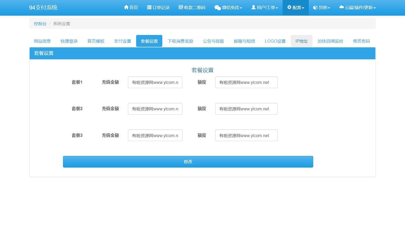Image resolution: width=405 pixels, height=239 pixels.
Task: Click the QR code icon beside 收款二维码
Action: [x=181, y=7]
